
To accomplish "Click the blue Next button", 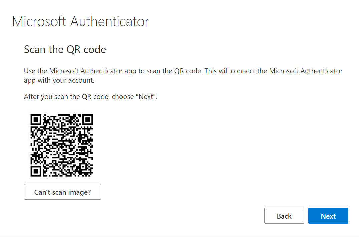I will pos(328,216).
